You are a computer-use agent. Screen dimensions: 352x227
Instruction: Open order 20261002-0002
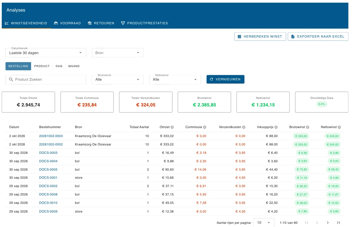click(x=51, y=144)
